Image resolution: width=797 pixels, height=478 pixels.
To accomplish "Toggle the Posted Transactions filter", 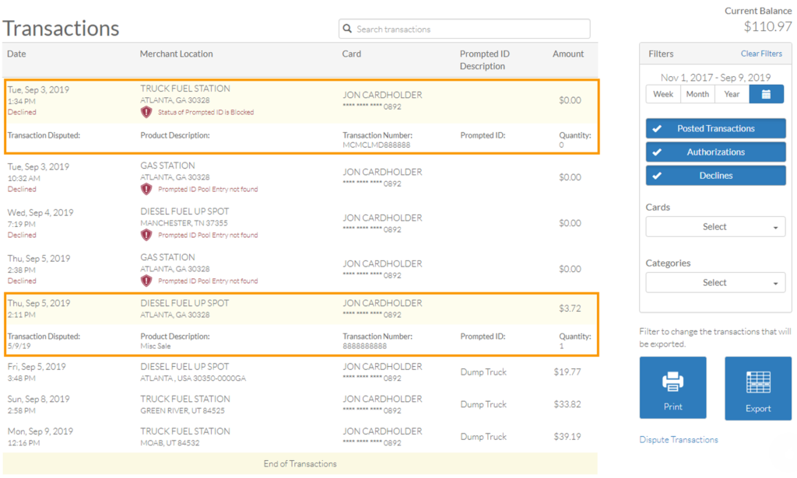I will click(716, 128).
